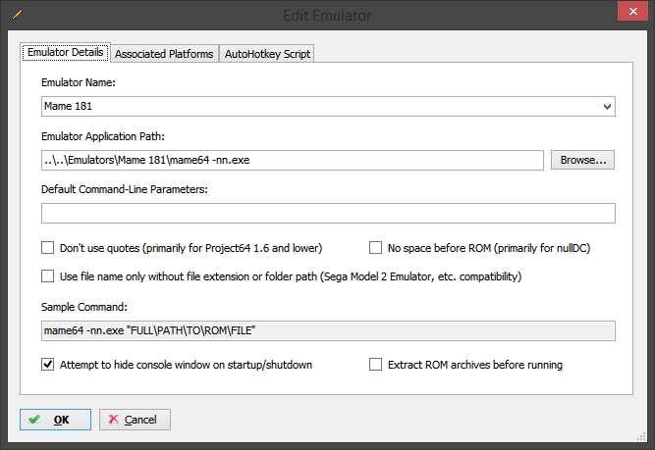Screen dimensions: 655x450
Task: Click the Cancel button
Action: (x=135, y=420)
